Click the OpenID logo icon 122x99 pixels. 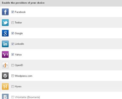(x=5, y=65)
